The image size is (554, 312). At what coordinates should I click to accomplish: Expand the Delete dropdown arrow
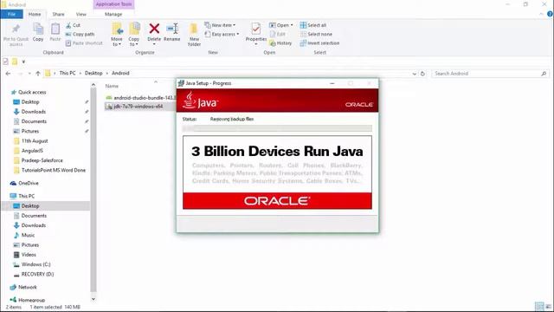(154, 44)
